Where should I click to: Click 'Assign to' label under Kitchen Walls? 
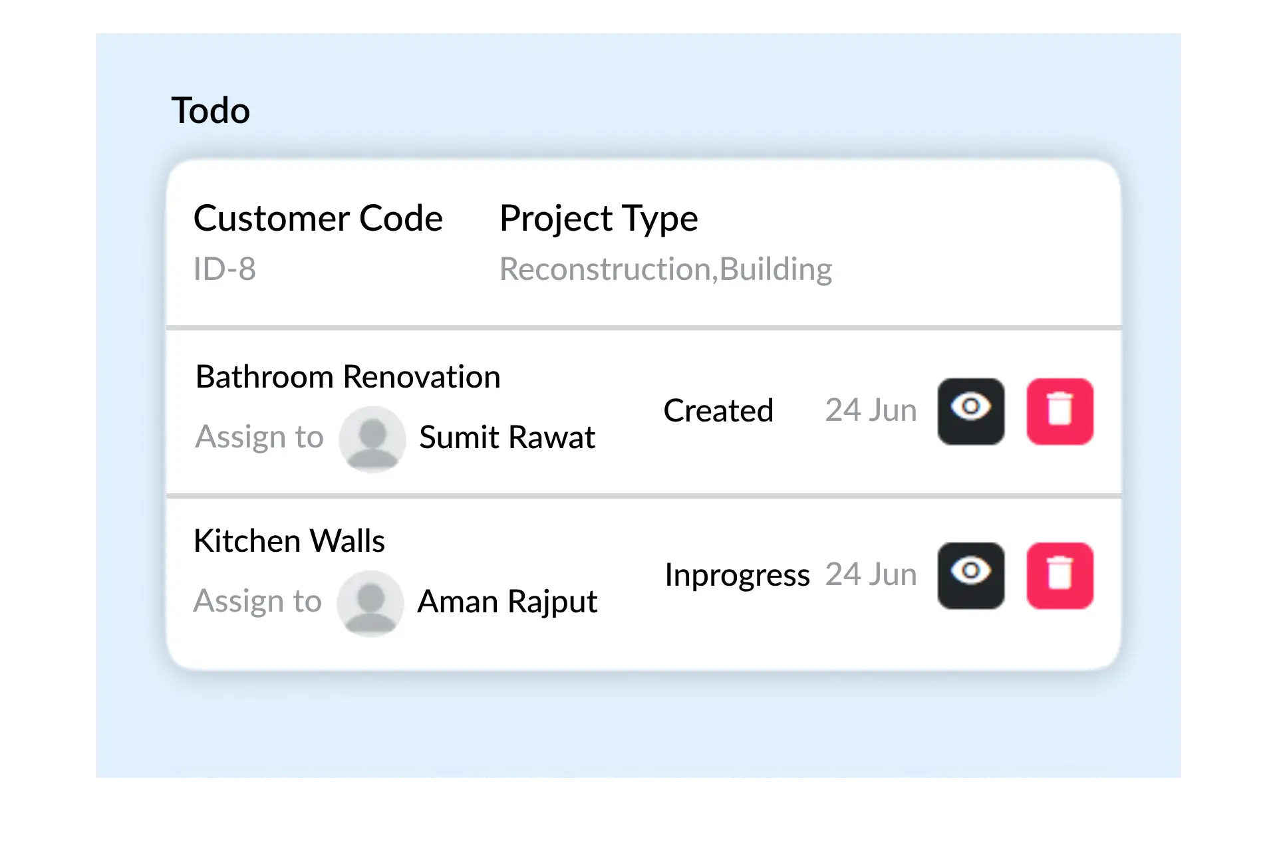coord(257,601)
